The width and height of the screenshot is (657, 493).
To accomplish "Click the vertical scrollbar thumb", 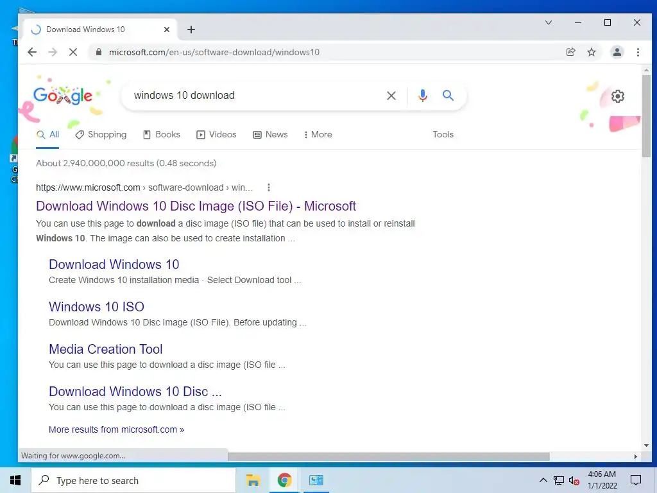I will click(646, 116).
